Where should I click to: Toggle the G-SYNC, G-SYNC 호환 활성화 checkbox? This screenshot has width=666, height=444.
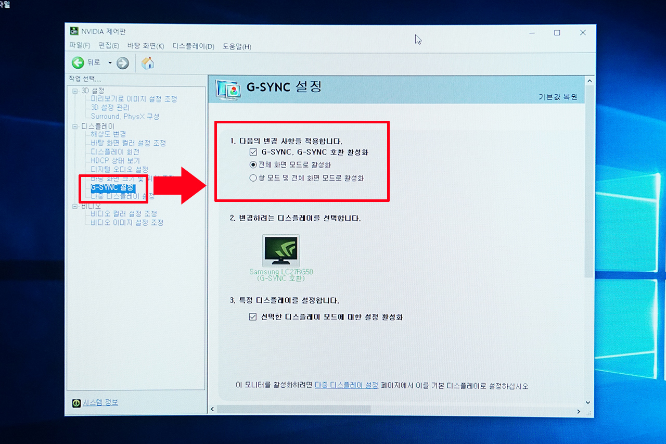[253, 153]
